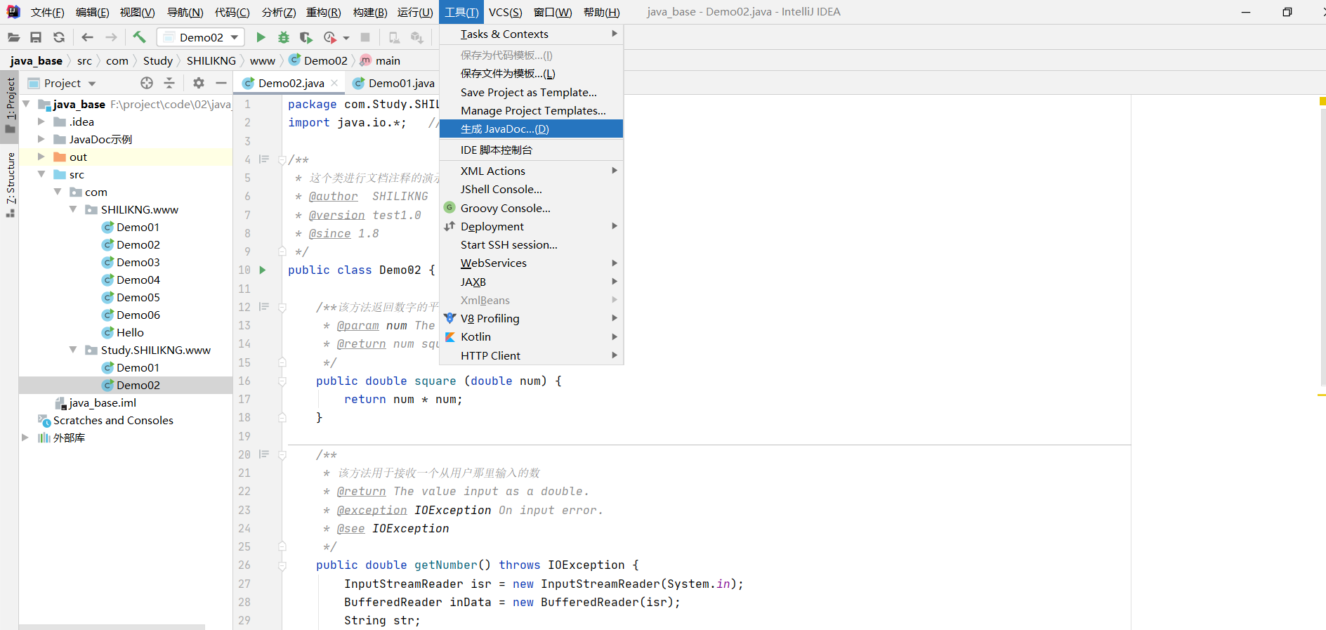Toggle code fold marker at line 26
This screenshot has width=1326, height=630.
click(282, 565)
